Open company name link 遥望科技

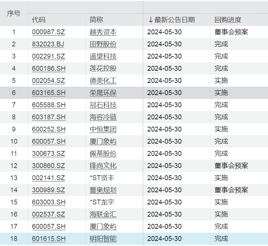tap(103, 56)
